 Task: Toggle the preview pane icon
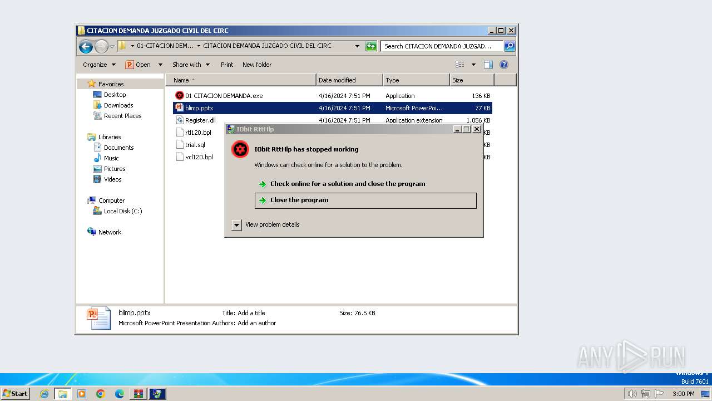coord(488,65)
